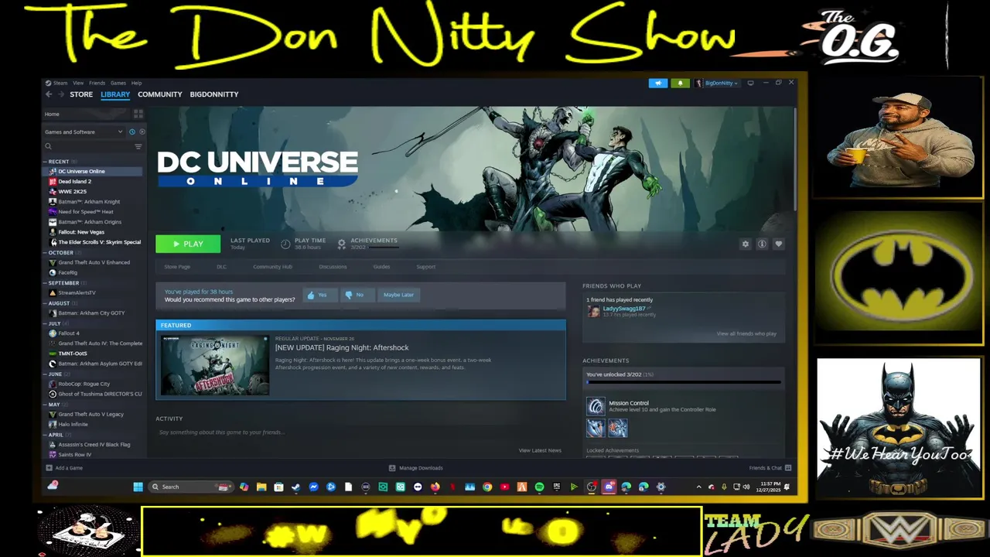Open Spotify from the taskbar
The image size is (990, 557).
click(539, 487)
